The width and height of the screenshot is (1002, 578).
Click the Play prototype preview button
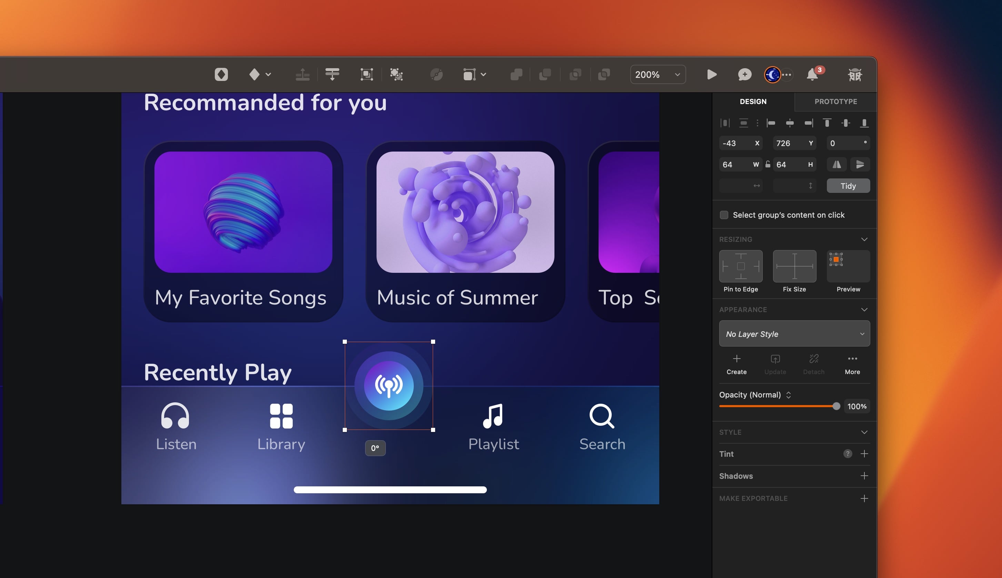pyautogui.click(x=712, y=74)
